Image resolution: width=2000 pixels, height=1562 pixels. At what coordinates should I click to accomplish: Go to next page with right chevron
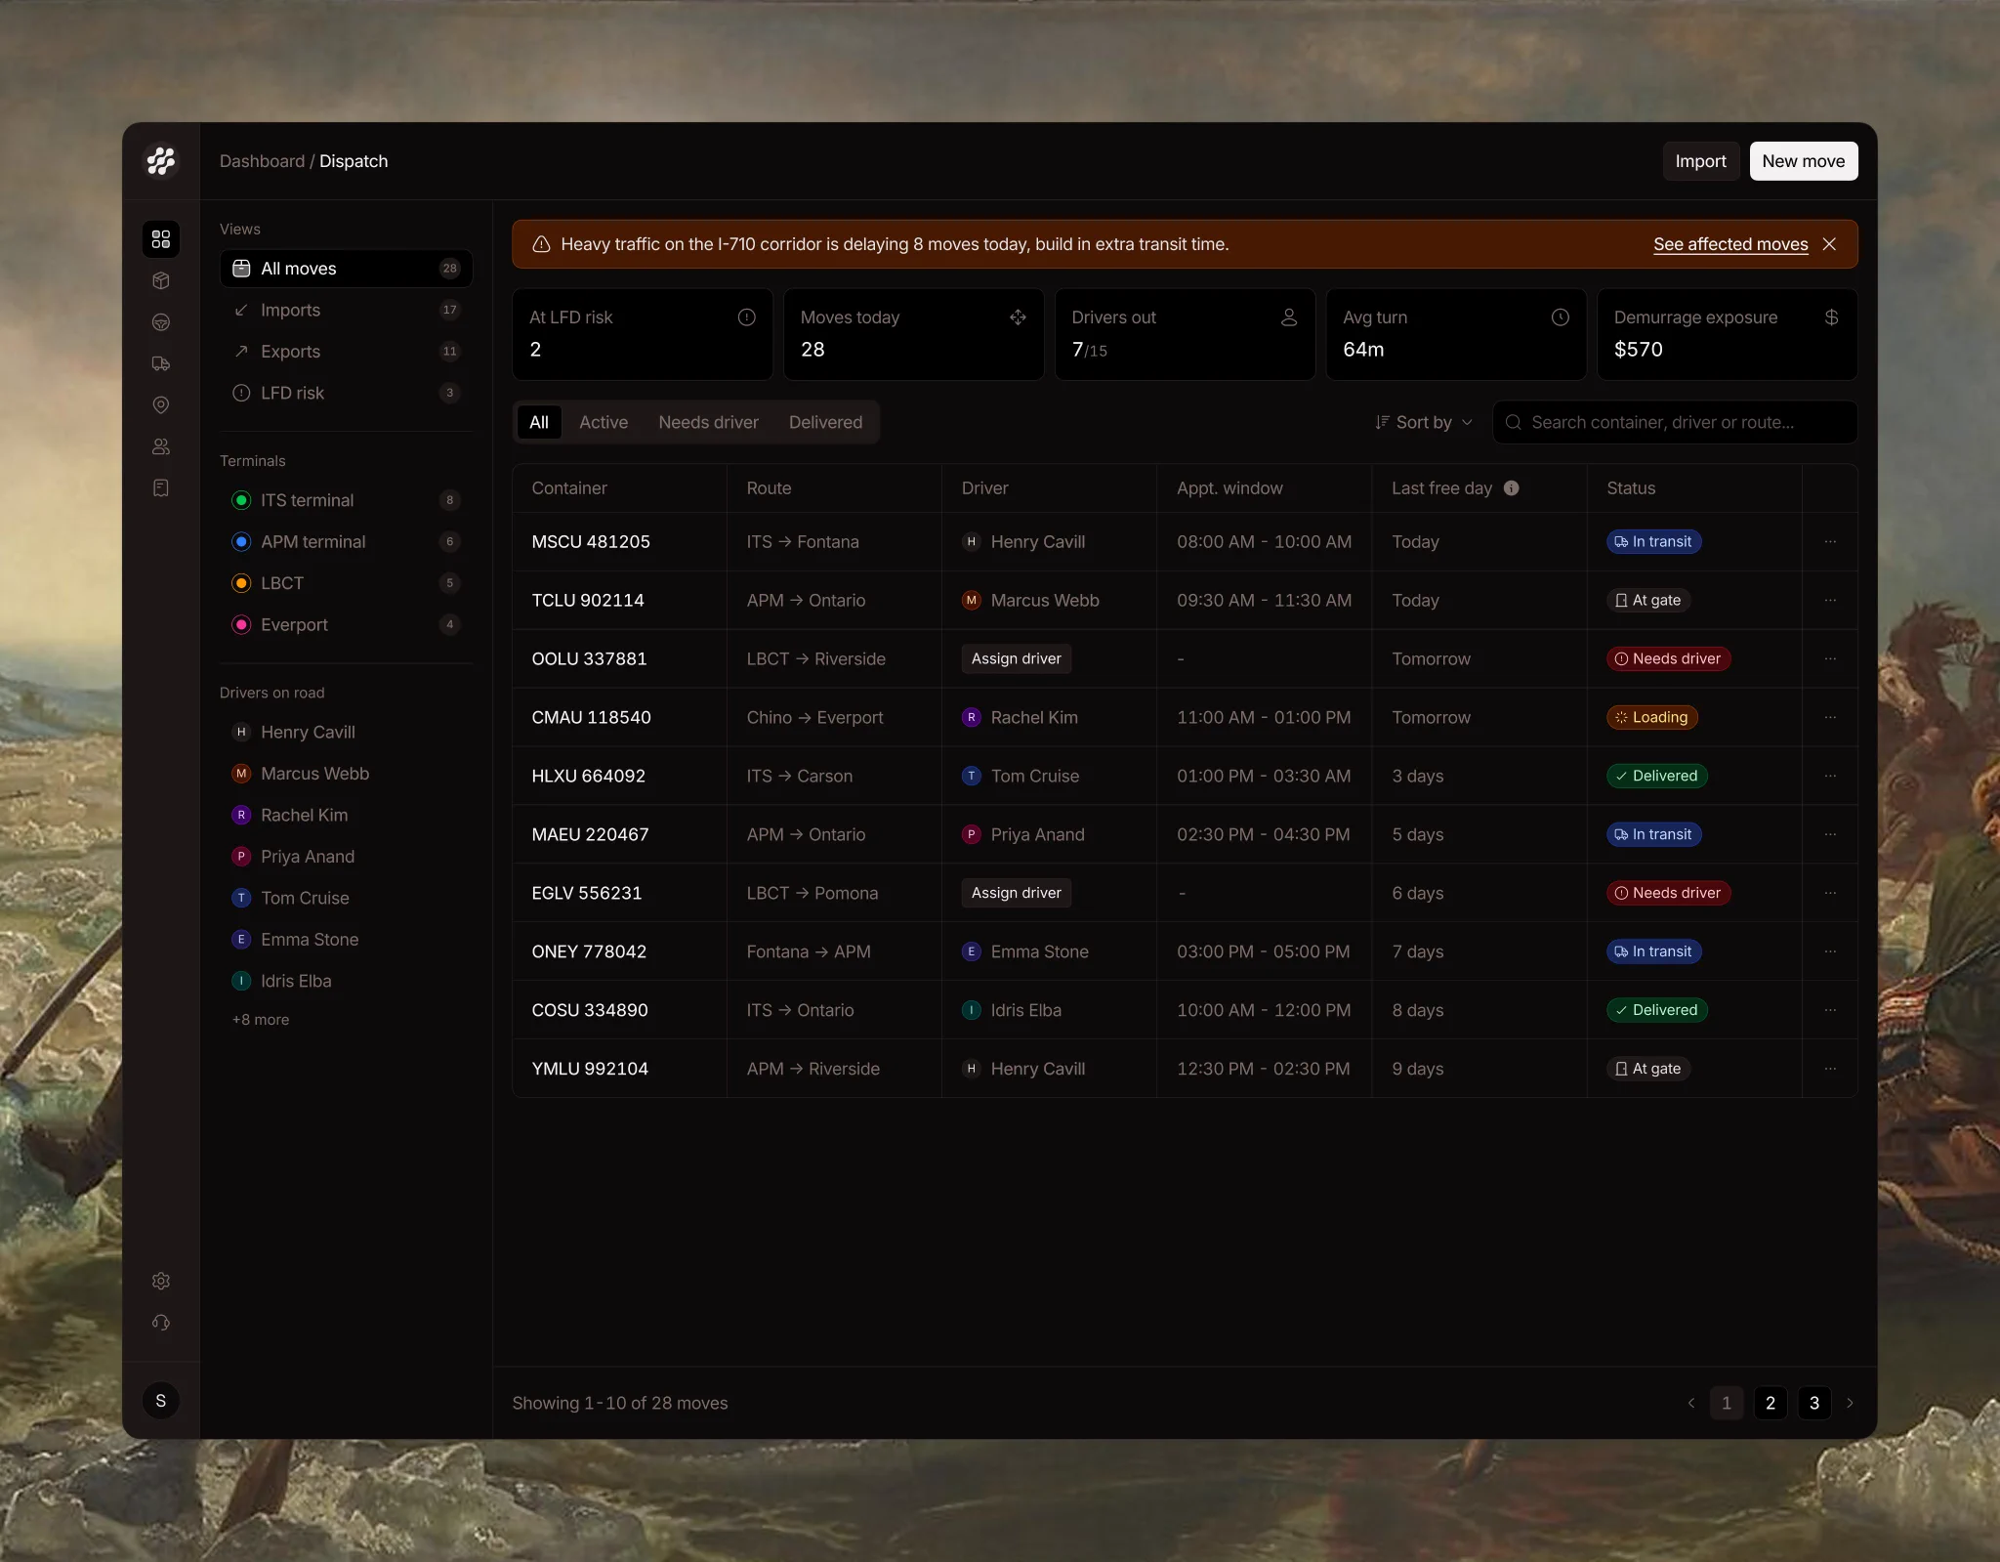click(1850, 1403)
